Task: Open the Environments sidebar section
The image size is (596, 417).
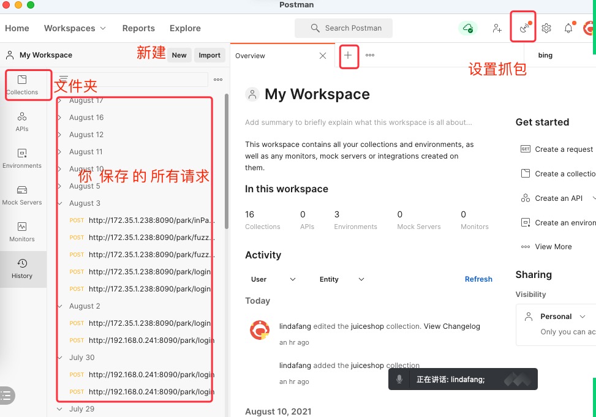Action: coord(22,159)
